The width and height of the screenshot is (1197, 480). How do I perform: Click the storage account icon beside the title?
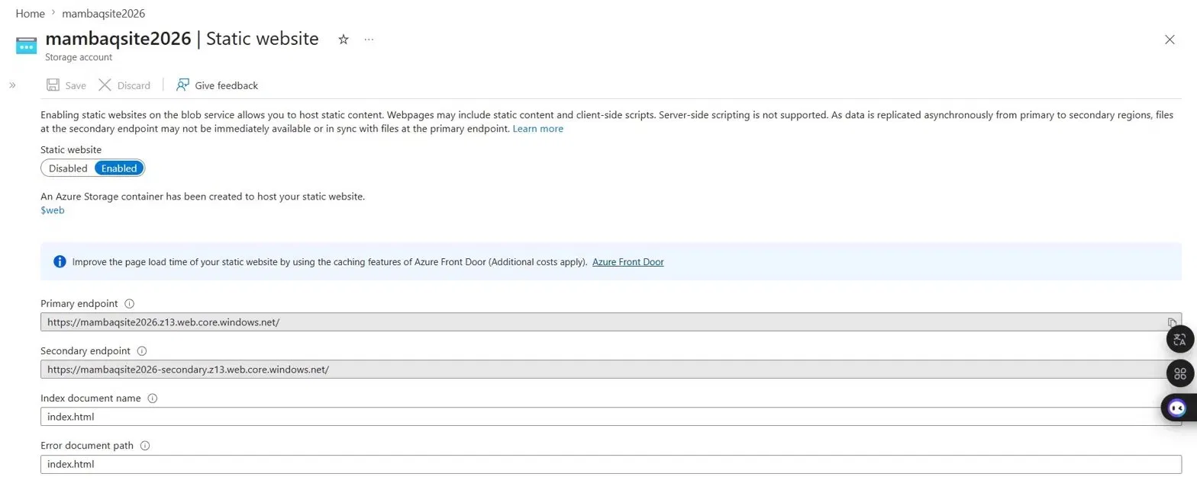point(27,45)
